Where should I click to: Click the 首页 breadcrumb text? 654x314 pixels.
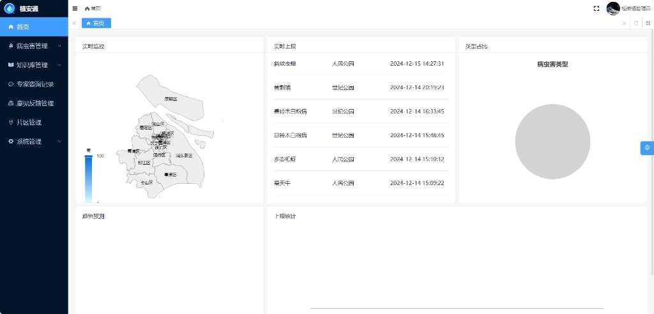coord(96,8)
